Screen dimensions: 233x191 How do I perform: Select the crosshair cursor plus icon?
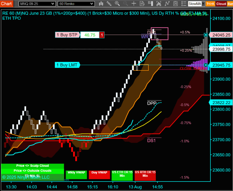[134, 4]
